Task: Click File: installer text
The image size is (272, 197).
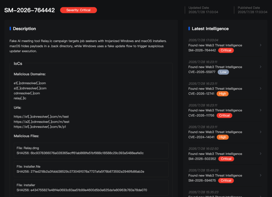Action: tap(26, 185)
